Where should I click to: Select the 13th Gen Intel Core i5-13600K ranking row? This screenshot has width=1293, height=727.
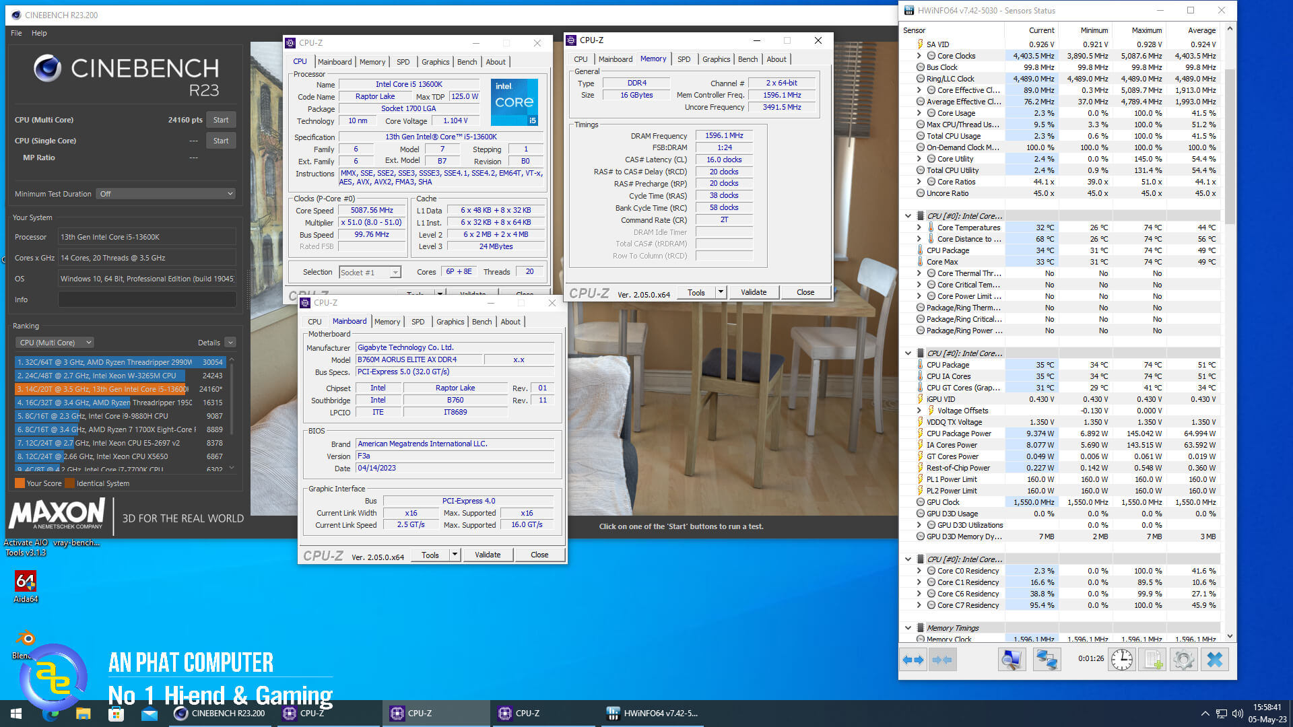[120, 389]
